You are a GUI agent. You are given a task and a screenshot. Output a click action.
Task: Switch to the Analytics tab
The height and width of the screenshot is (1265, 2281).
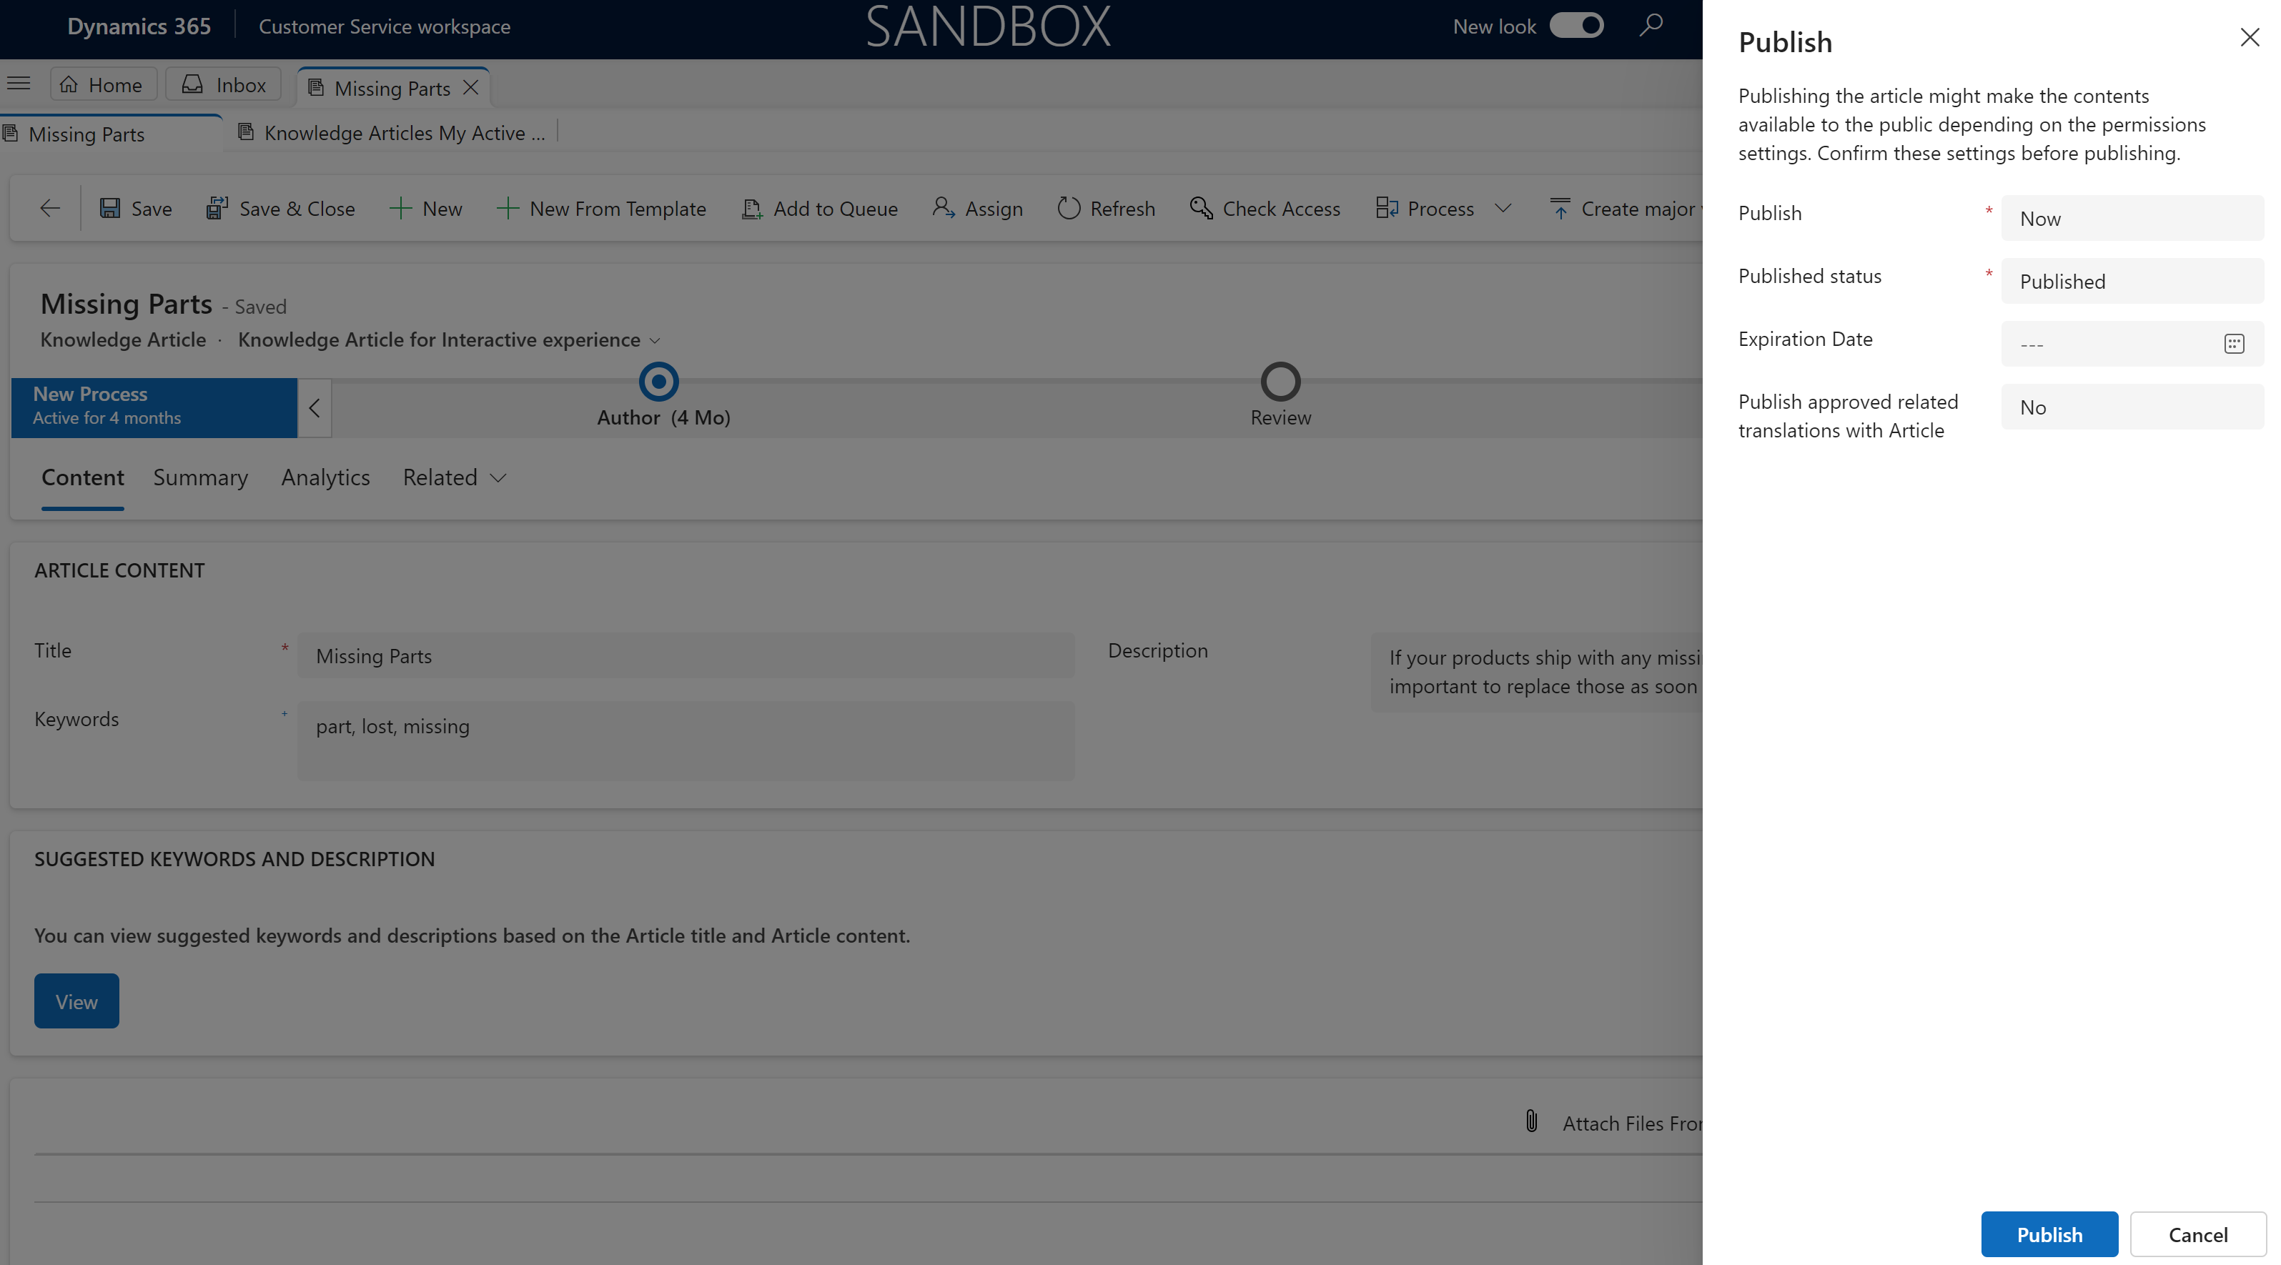tap(326, 477)
